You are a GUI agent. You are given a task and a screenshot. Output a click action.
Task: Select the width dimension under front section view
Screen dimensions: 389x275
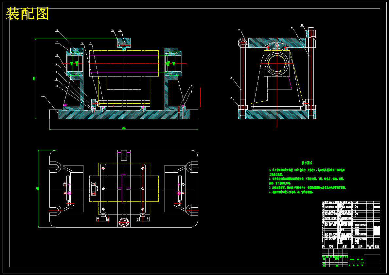[124, 128]
